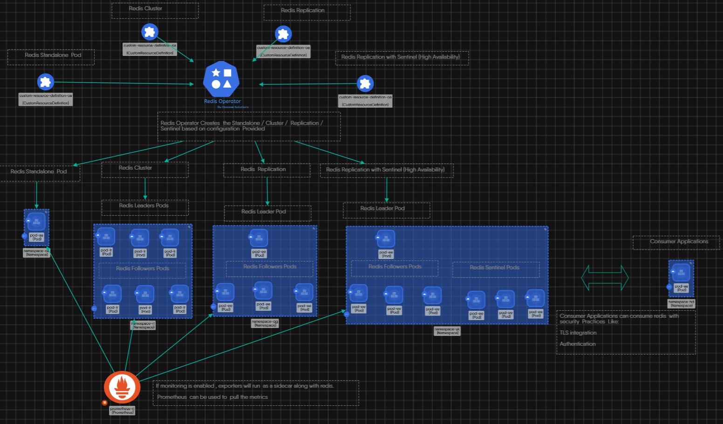Screen dimensions: 723x424
Task: Select leftmost follower pod in namespace-qg
Action: pyautogui.click(x=225, y=292)
